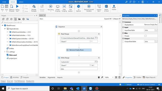Screen dimensions: 162x91
Task: Toggle overview panel icon
Action: click(119, 77)
